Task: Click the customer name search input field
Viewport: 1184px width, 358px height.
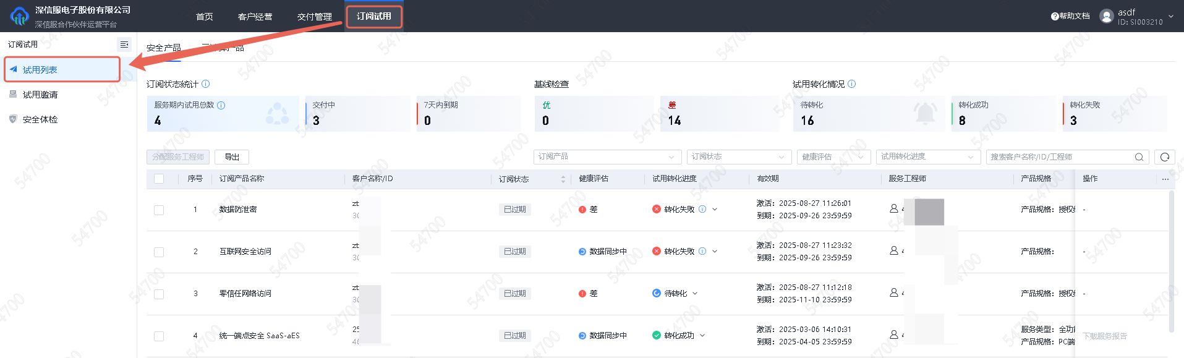Action: click(x=1058, y=157)
